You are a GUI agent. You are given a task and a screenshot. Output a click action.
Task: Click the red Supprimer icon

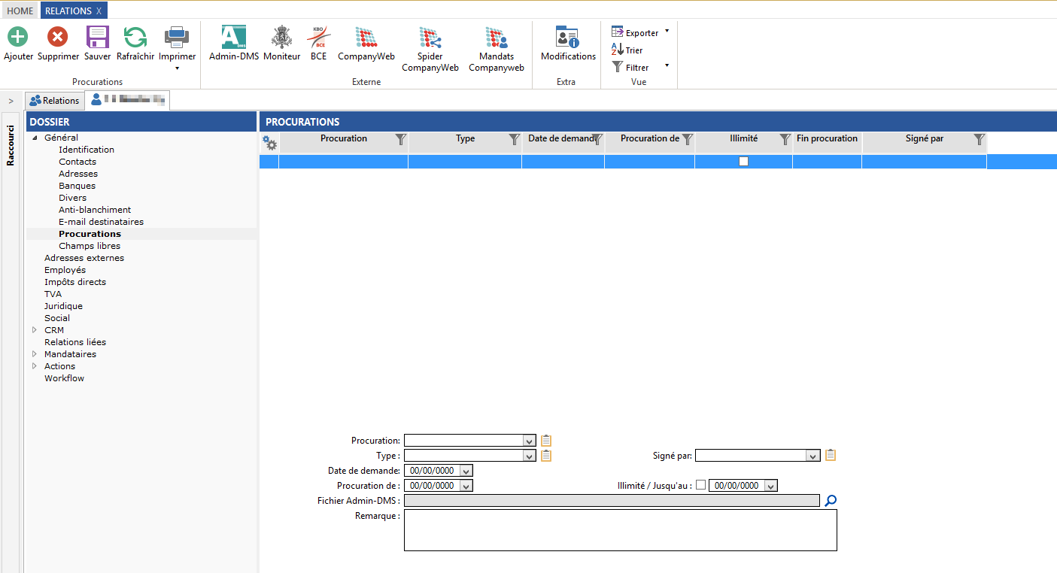[58, 37]
